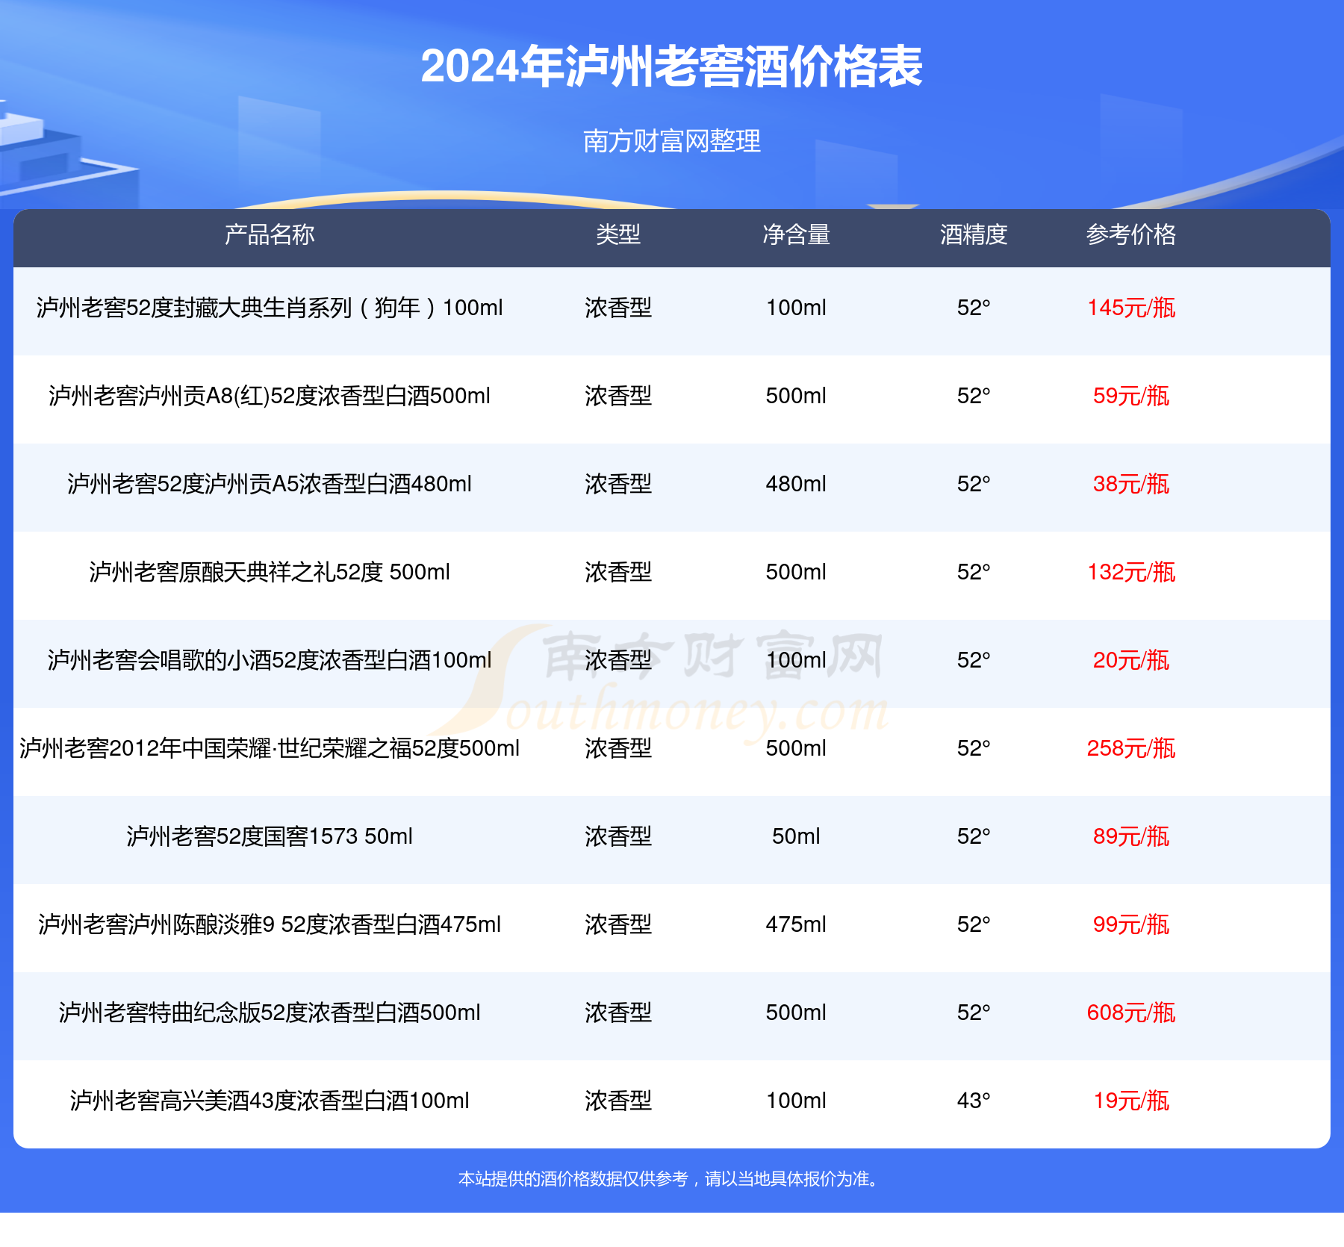
Task: Click the price 59元/瓶
Action: click(x=1131, y=396)
